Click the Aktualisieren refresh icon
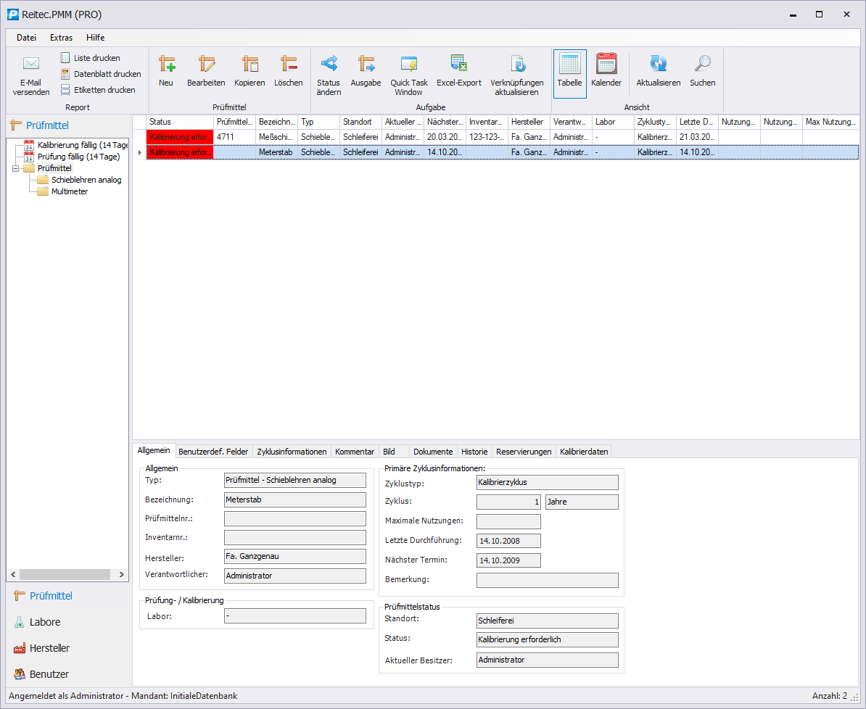Image resolution: width=866 pixels, height=709 pixels. point(658,65)
